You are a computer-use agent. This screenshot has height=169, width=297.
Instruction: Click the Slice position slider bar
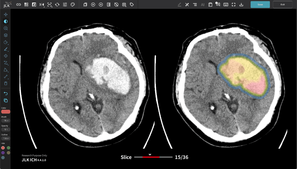[x=153, y=157]
